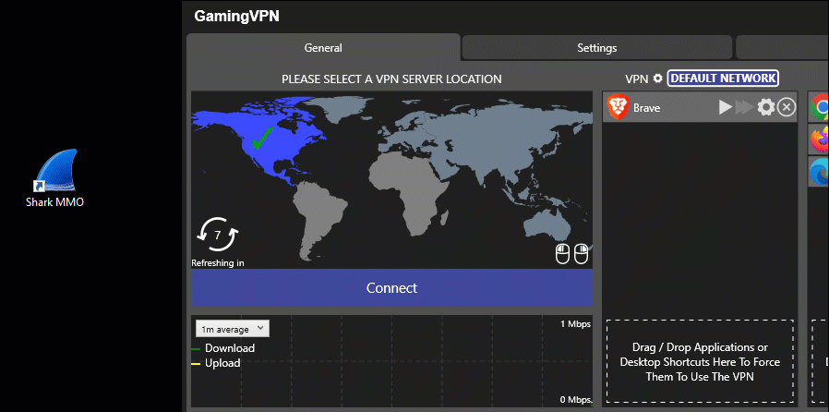Screen dimensions: 829x412
Task: Click the fast-forward arrows for Brave
Action: click(743, 108)
